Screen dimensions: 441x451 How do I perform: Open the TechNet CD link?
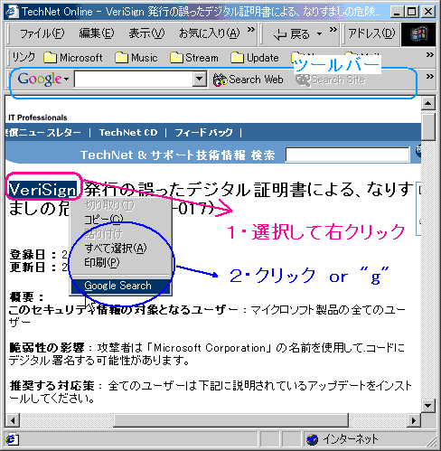point(128,132)
